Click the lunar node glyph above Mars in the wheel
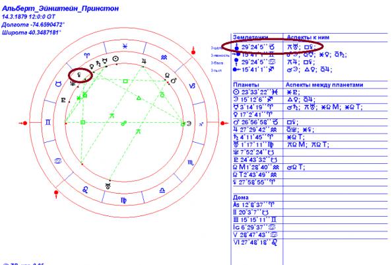This screenshot has width=392, height=265. coord(167,75)
